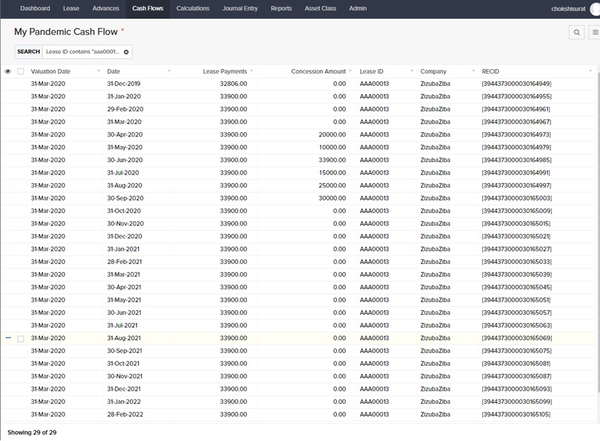The width and height of the screenshot is (600, 441).
Task: Open row actions for 31-Aug-2021 record
Action: tap(8, 338)
